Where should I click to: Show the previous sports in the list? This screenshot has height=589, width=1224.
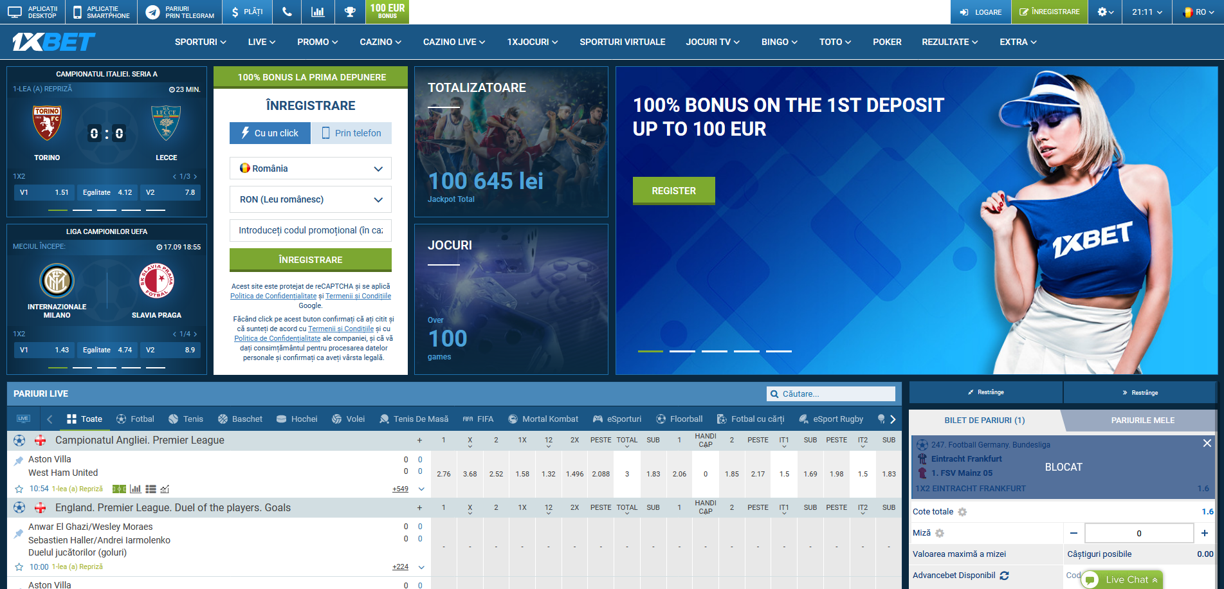[x=50, y=419]
